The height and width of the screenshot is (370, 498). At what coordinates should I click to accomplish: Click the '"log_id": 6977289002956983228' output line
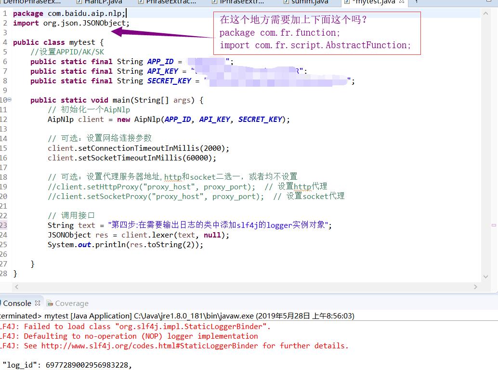pos(67,365)
